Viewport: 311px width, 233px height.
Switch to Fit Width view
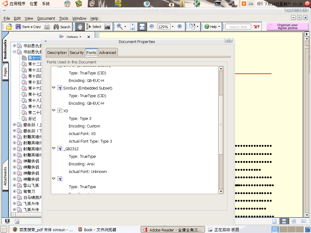click(142, 27)
